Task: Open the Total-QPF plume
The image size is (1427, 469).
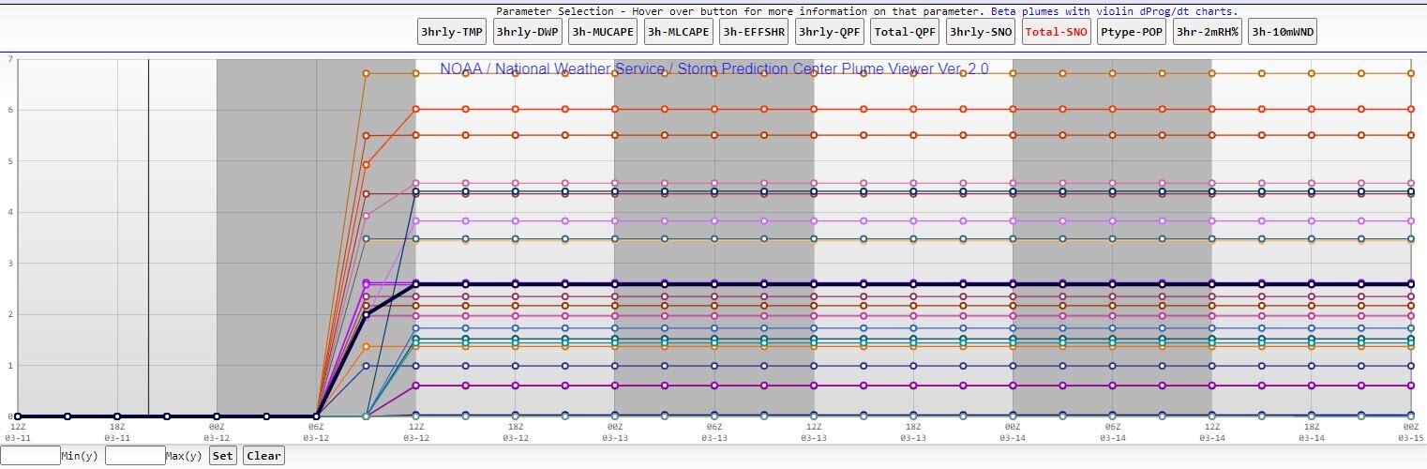Action: click(x=906, y=32)
